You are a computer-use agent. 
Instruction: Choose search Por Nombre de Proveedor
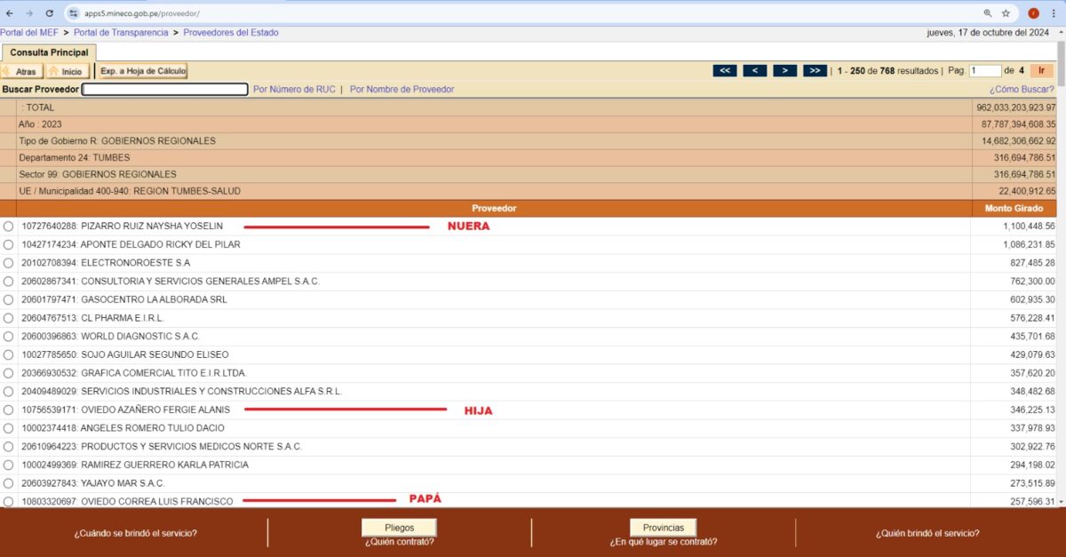402,89
